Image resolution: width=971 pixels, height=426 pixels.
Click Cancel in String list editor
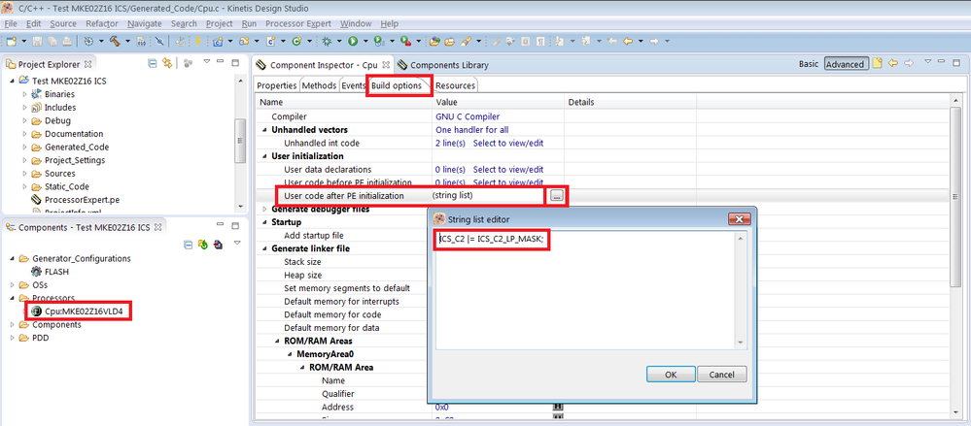[721, 375]
